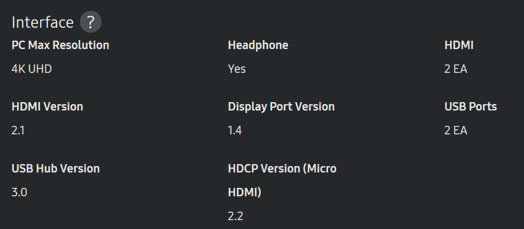
Task: Click the question mark help icon beside Interface
Action: pyautogui.click(x=91, y=22)
